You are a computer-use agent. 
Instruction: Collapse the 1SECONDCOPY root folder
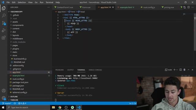(x=17, y=12)
